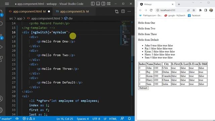Click UTF-8 encoding selector

(96, 119)
